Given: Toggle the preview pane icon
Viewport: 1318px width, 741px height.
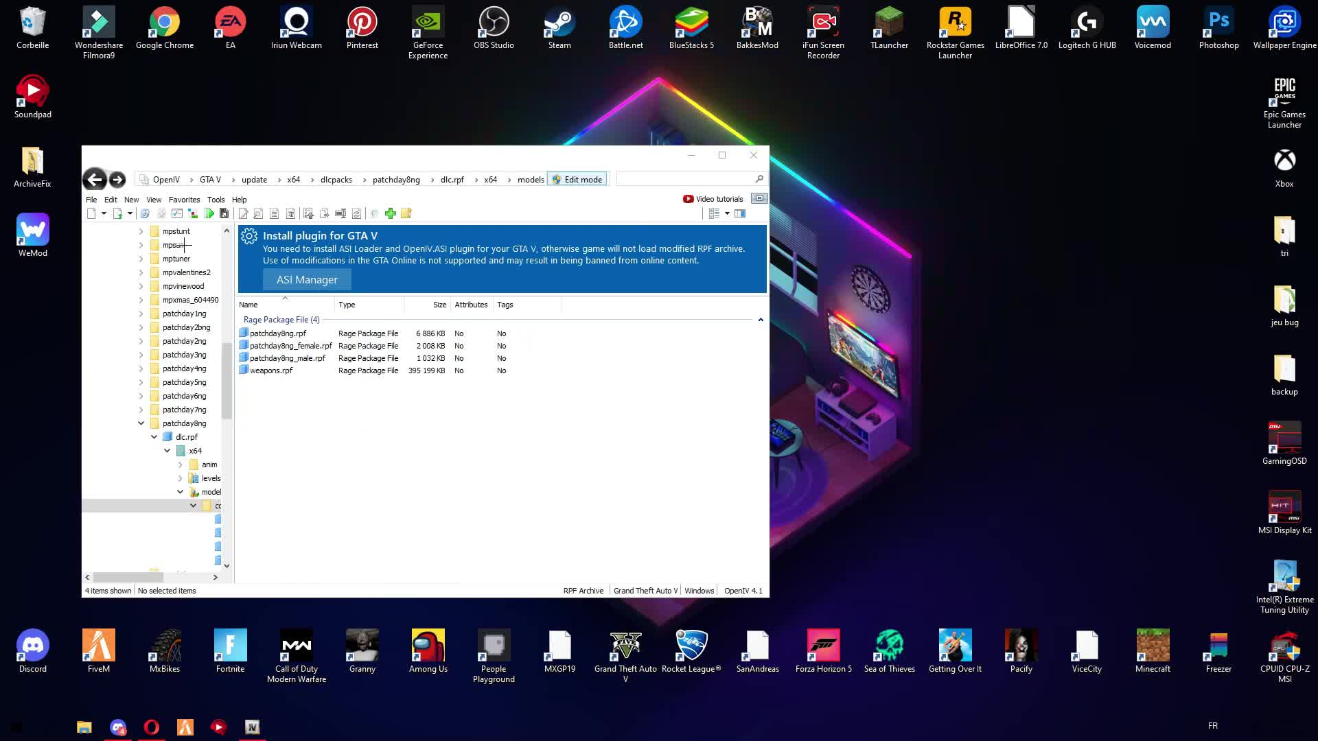Looking at the screenshot, I should point(740,213).
